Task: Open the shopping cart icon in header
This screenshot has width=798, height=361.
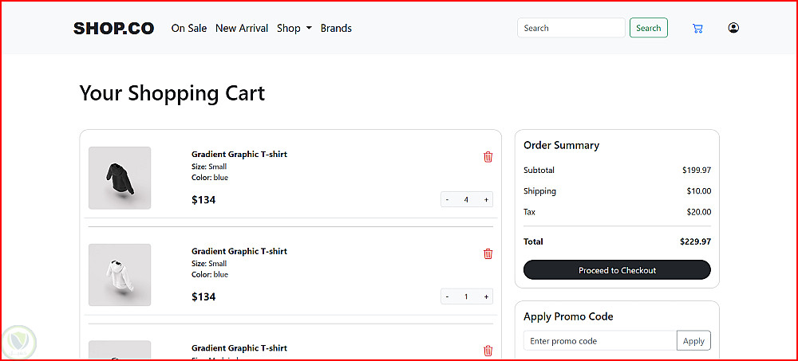Action: 697,29
